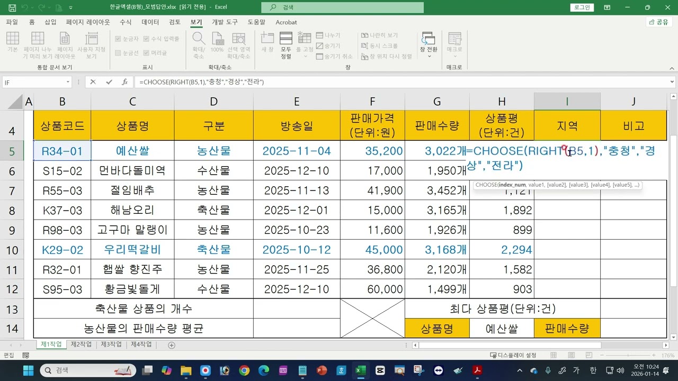Click the horizontal scrollbar thumb

tap(510, 345)
